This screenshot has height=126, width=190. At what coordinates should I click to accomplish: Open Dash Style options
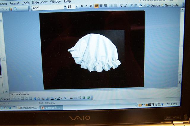(x=75, y=98)
